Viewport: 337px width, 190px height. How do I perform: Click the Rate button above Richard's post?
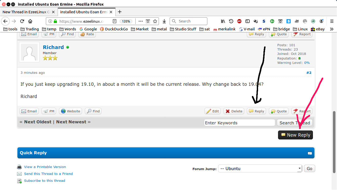coord(87,34)
